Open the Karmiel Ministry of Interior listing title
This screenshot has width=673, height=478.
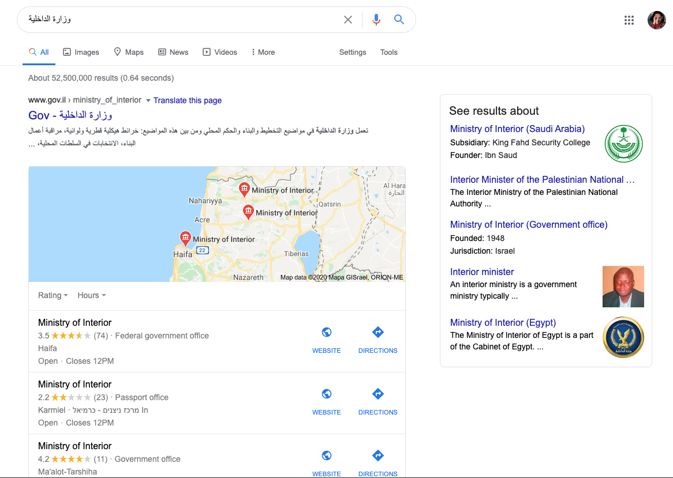[x=74, y=384]
